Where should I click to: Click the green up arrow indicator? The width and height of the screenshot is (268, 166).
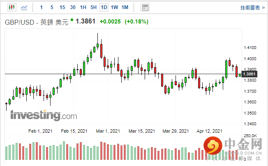(x=72, y=19)
